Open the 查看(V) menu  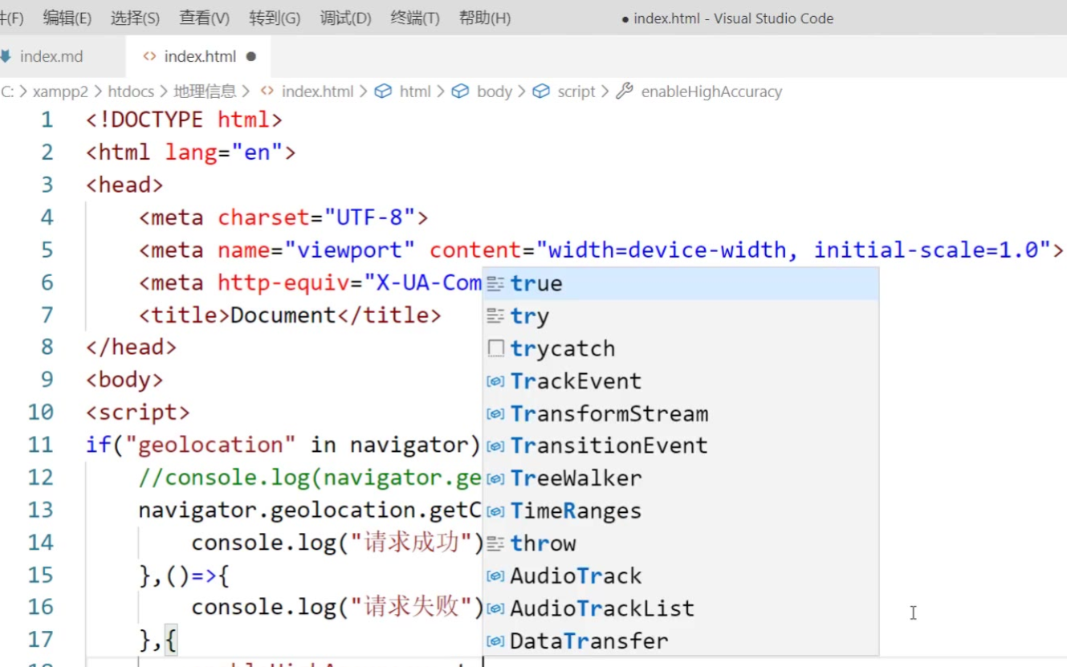point(204,18)
